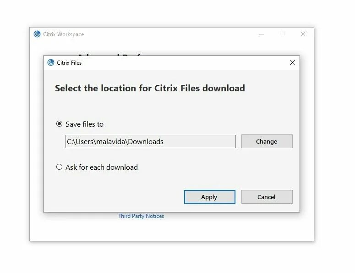Click the Citrix Workspace logo icon
355x273 pixels.
tap(37, 34)
